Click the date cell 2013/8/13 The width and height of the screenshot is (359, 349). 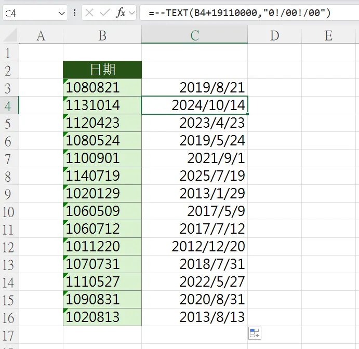pyautogui.click(x=195, y=317)
